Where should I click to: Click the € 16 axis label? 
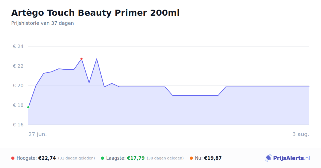(x=18, y=125)
